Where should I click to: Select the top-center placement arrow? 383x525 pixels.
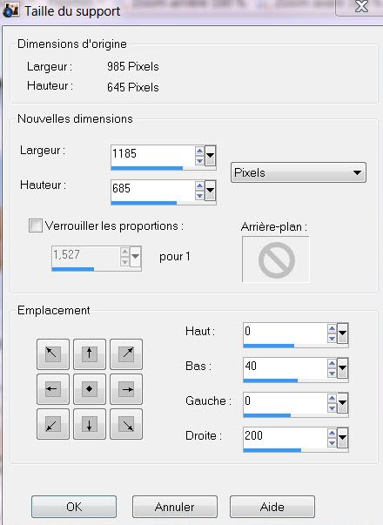click(x=90, y=353)
